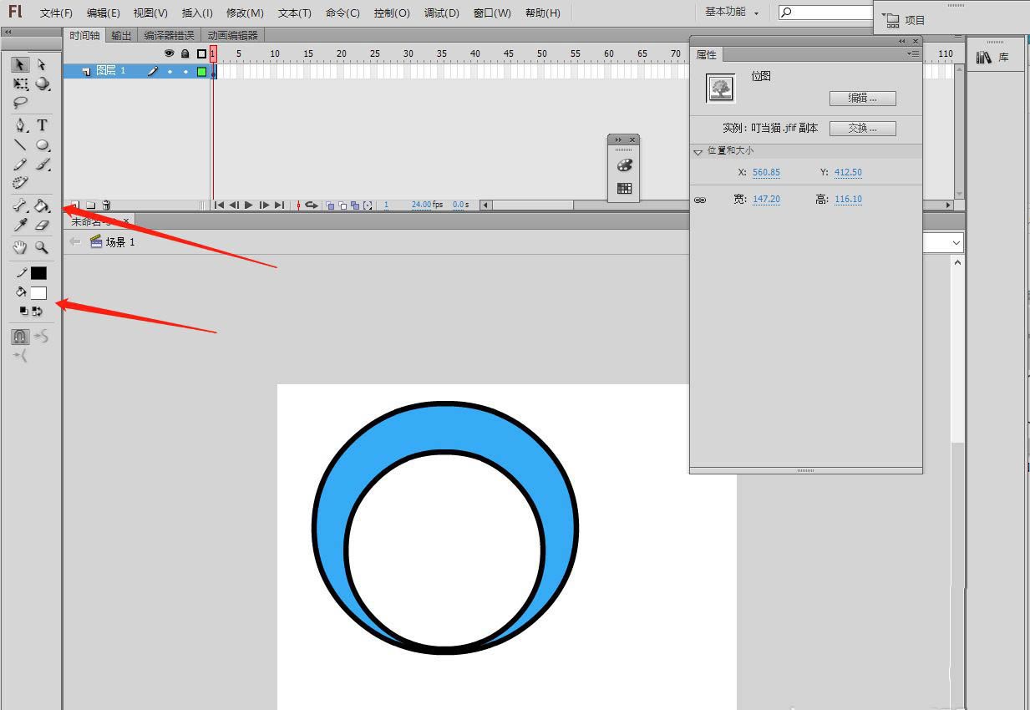The height and width of the screenshot is (710, 1030).
Task: Activate the Eraser tool
Action: coord(43,226)
